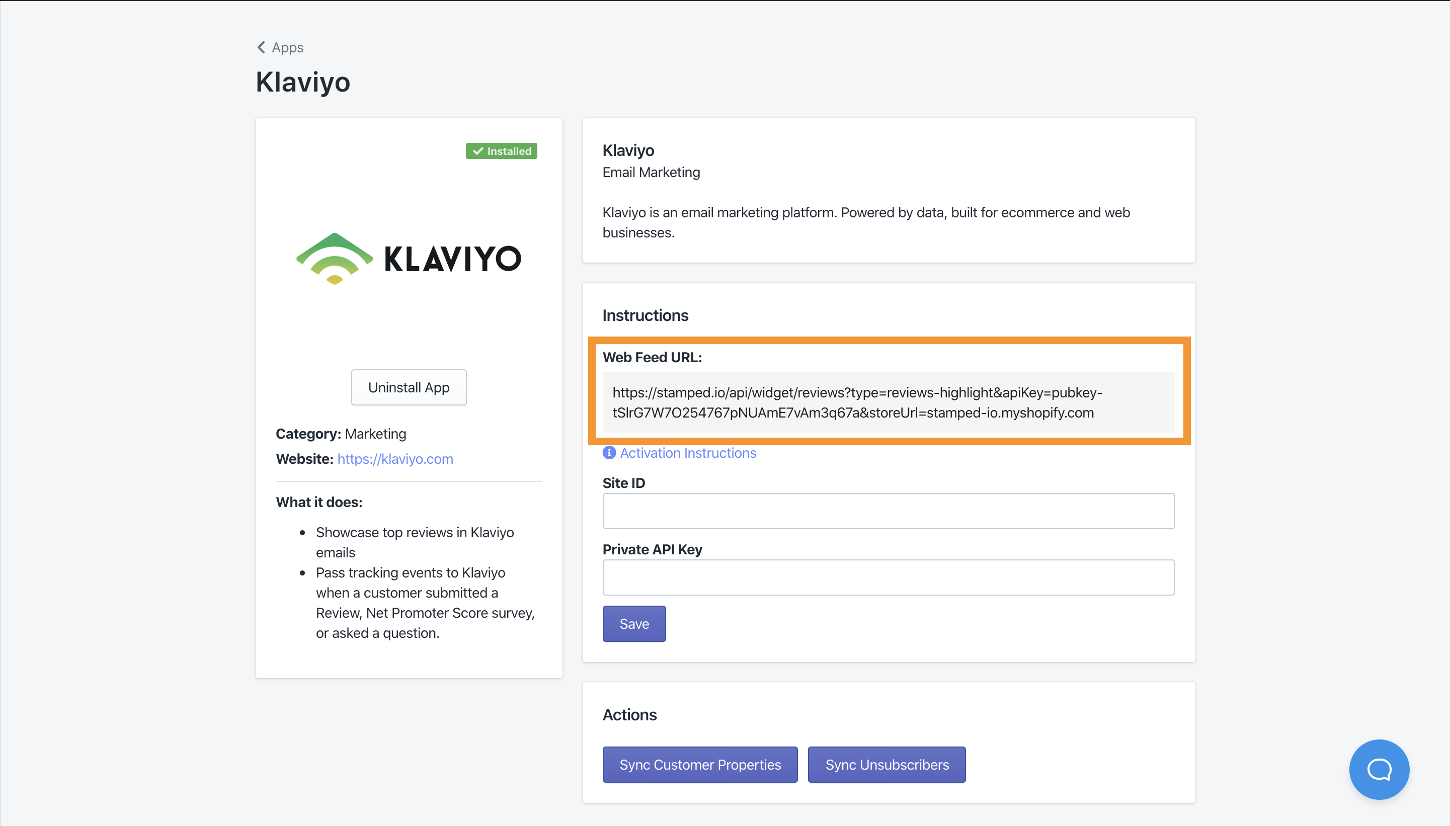This screenshot has height=826, width=1450.
Task: Open the klaviyo.com website link
Action: coord(395,458)
